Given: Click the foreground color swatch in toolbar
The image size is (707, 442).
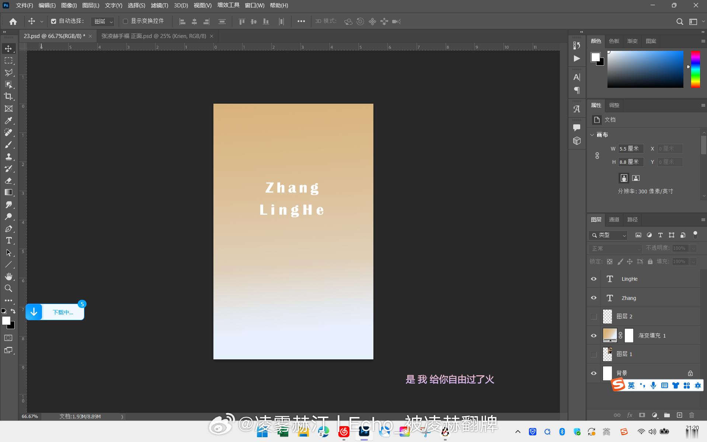Looking at the screenshot, I should [x=6, y=321].
